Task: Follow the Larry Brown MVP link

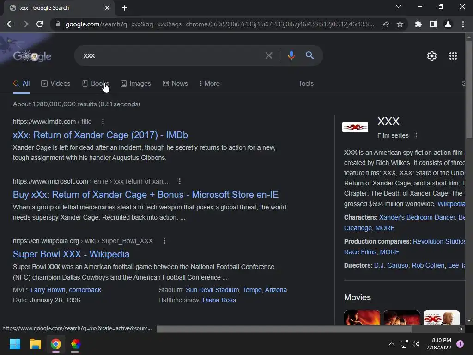Action: (x=48, y=290)
